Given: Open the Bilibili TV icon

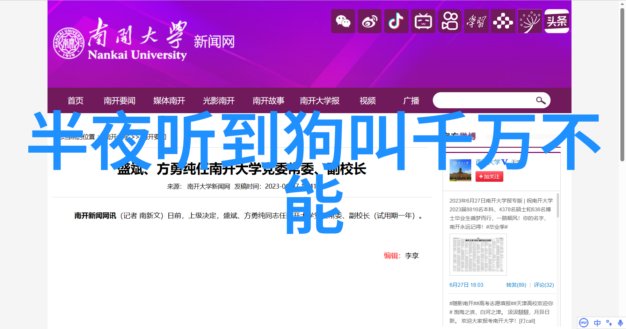Looking at the screenshot, I should [423, 21].
